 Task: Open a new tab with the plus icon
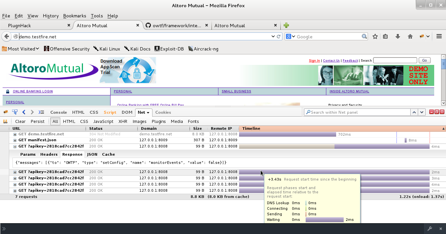pos(286,25)
